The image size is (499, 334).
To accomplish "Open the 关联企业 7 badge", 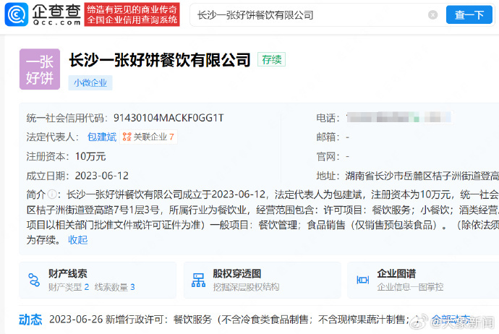I will pos(148,137).
